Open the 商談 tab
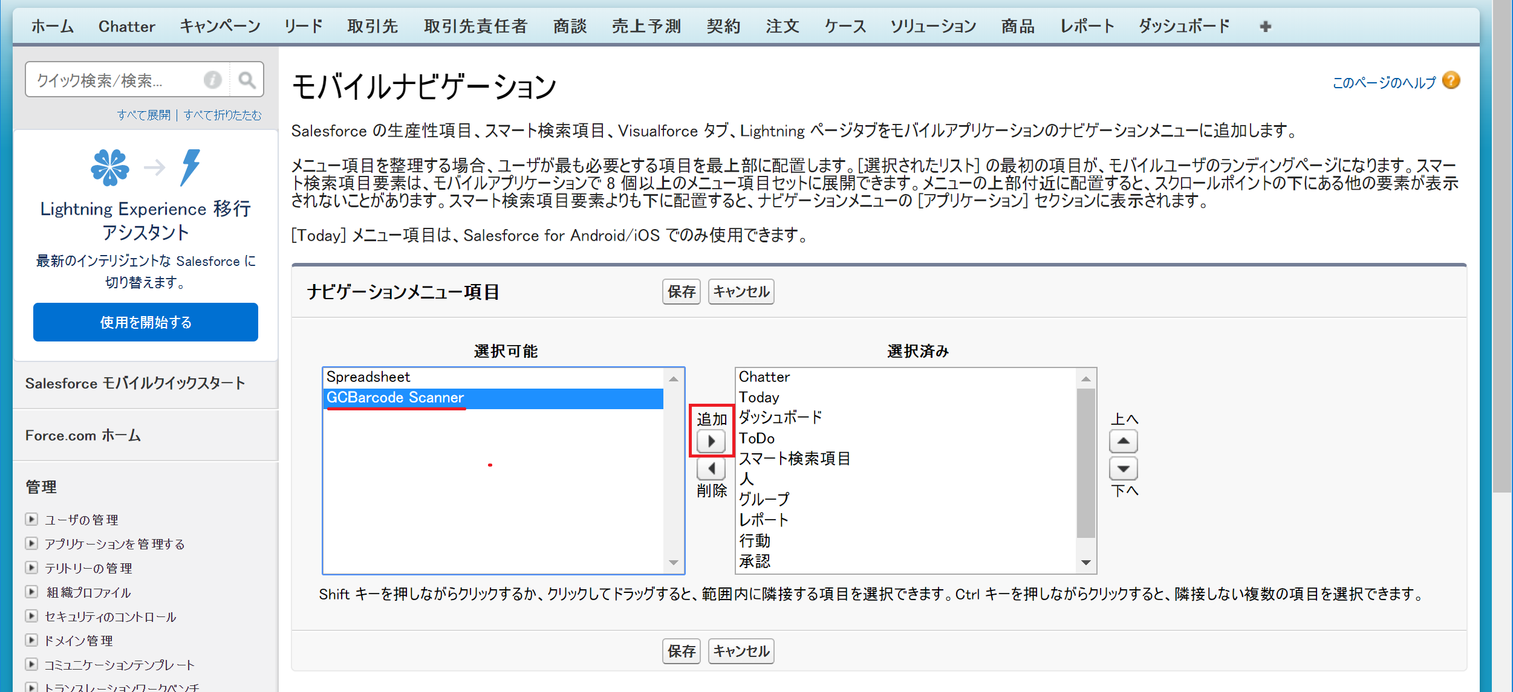The width and height of the screenshot is (1513, 692). click(570, 26)
